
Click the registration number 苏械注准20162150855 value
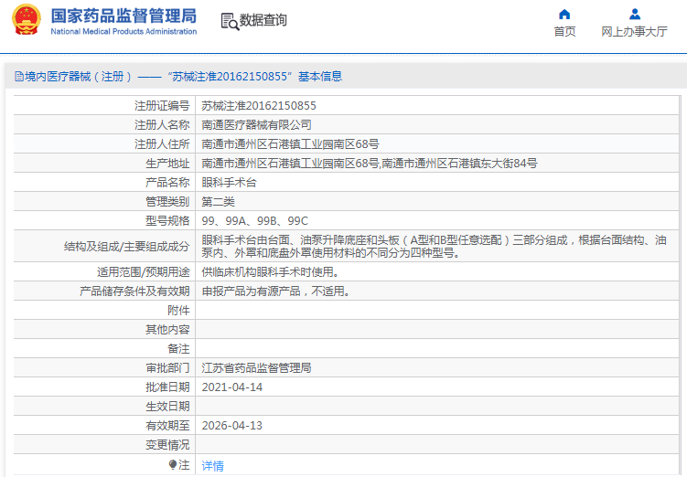tap(259, 105)
